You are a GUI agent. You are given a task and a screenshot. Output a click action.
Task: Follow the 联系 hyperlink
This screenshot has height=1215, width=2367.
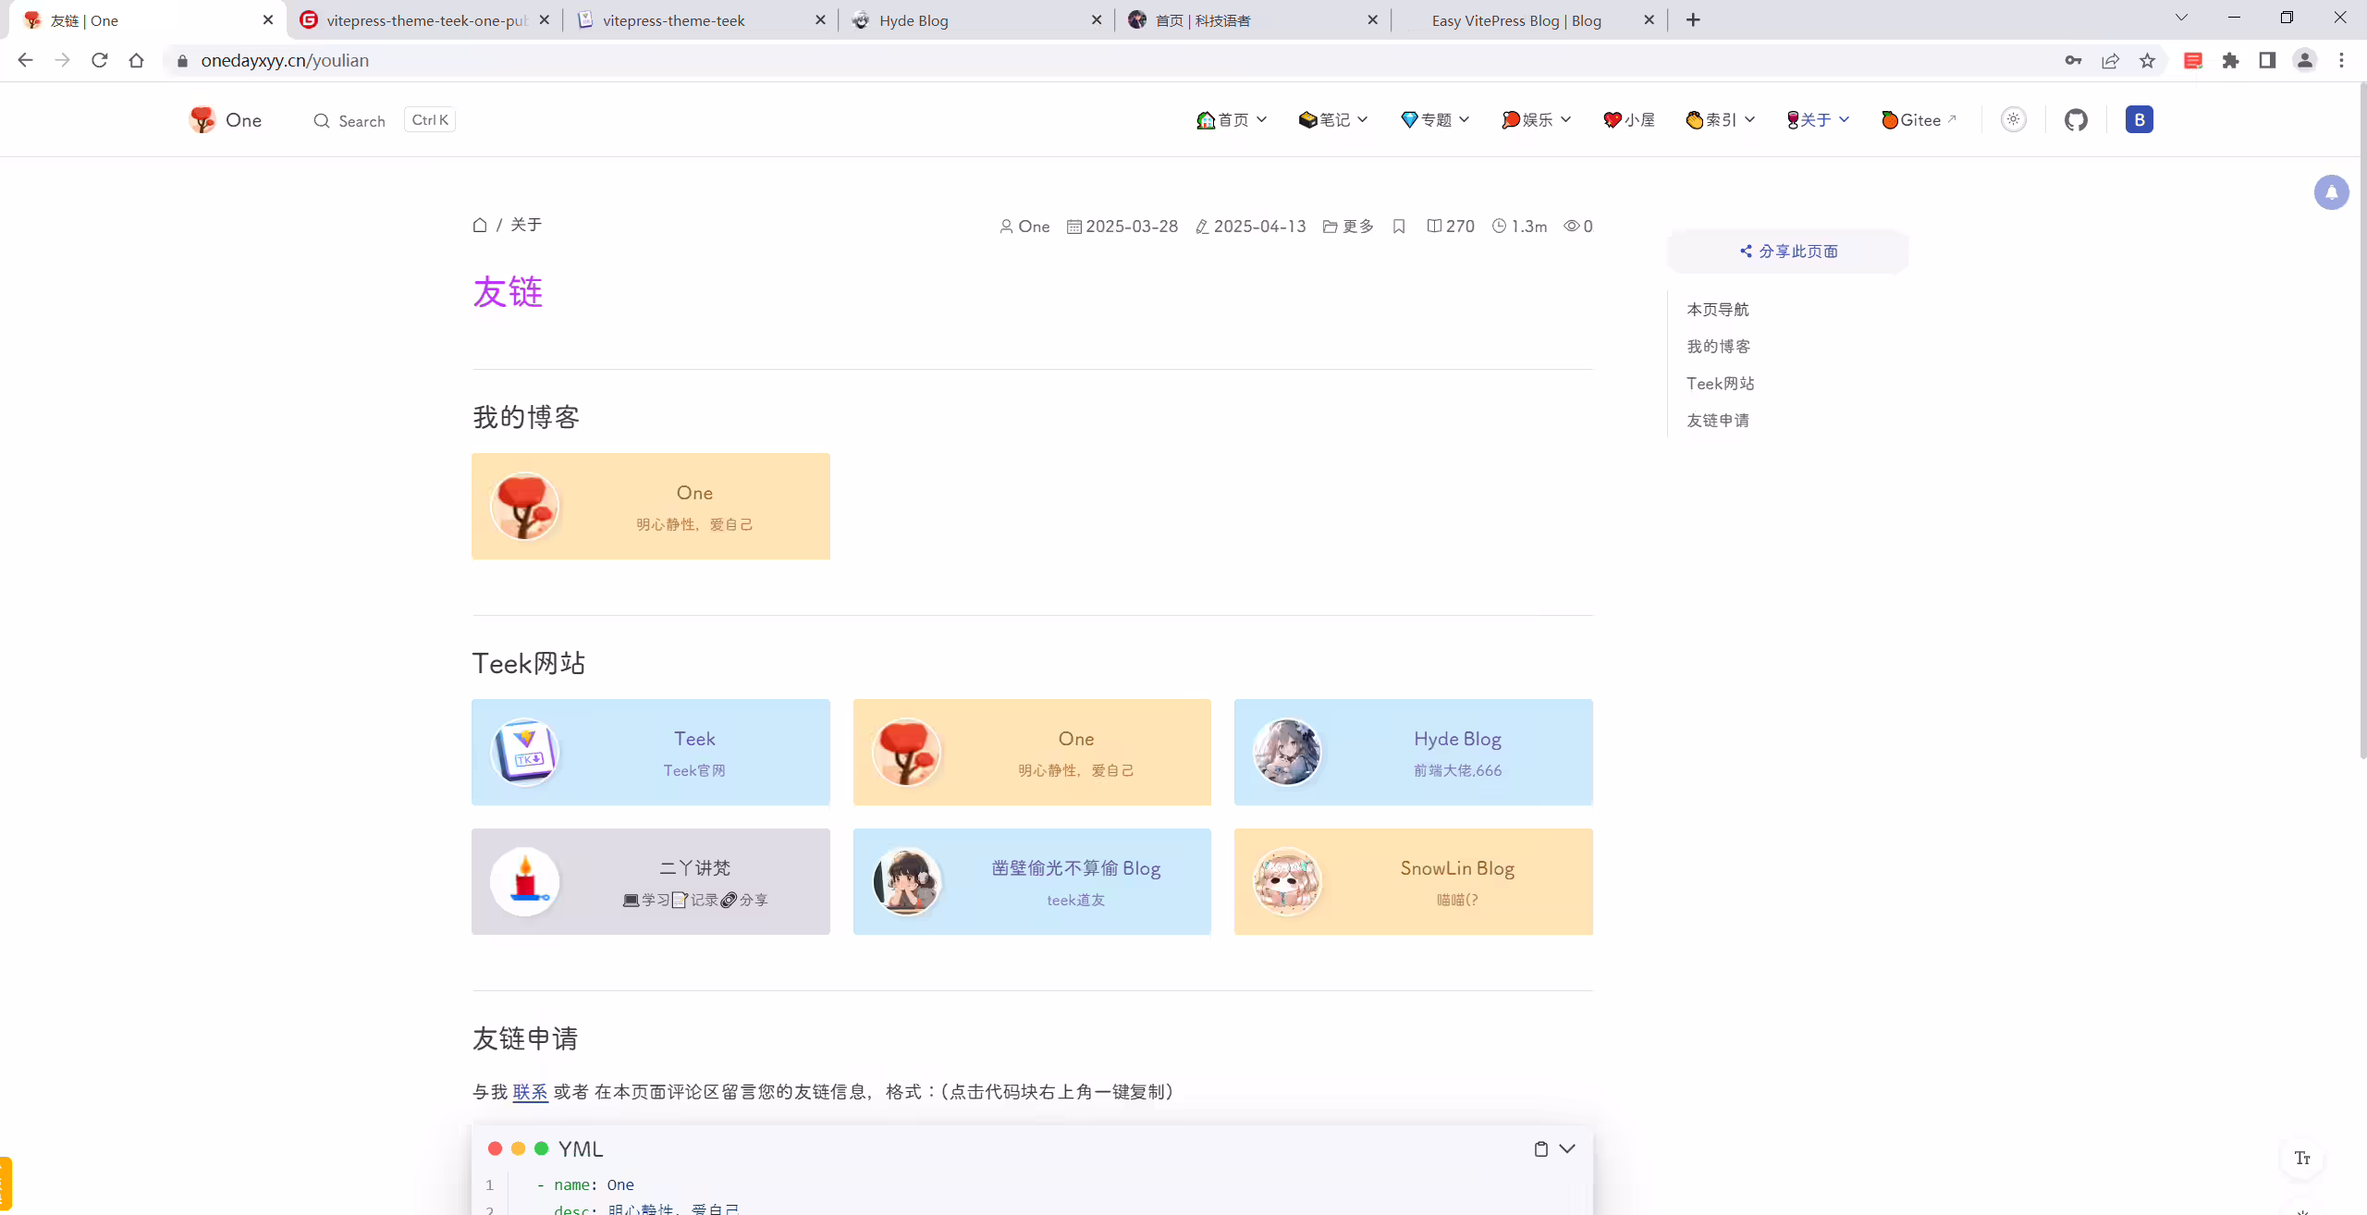(531, 1092)
